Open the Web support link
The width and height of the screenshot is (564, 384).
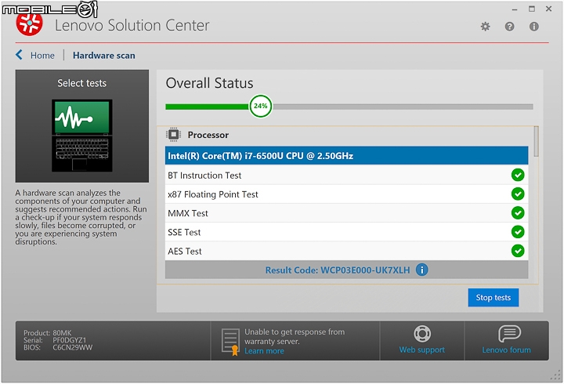click(x=422, y=350)
